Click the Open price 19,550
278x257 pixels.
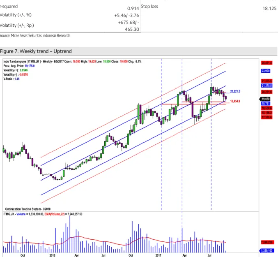(76, 62)
